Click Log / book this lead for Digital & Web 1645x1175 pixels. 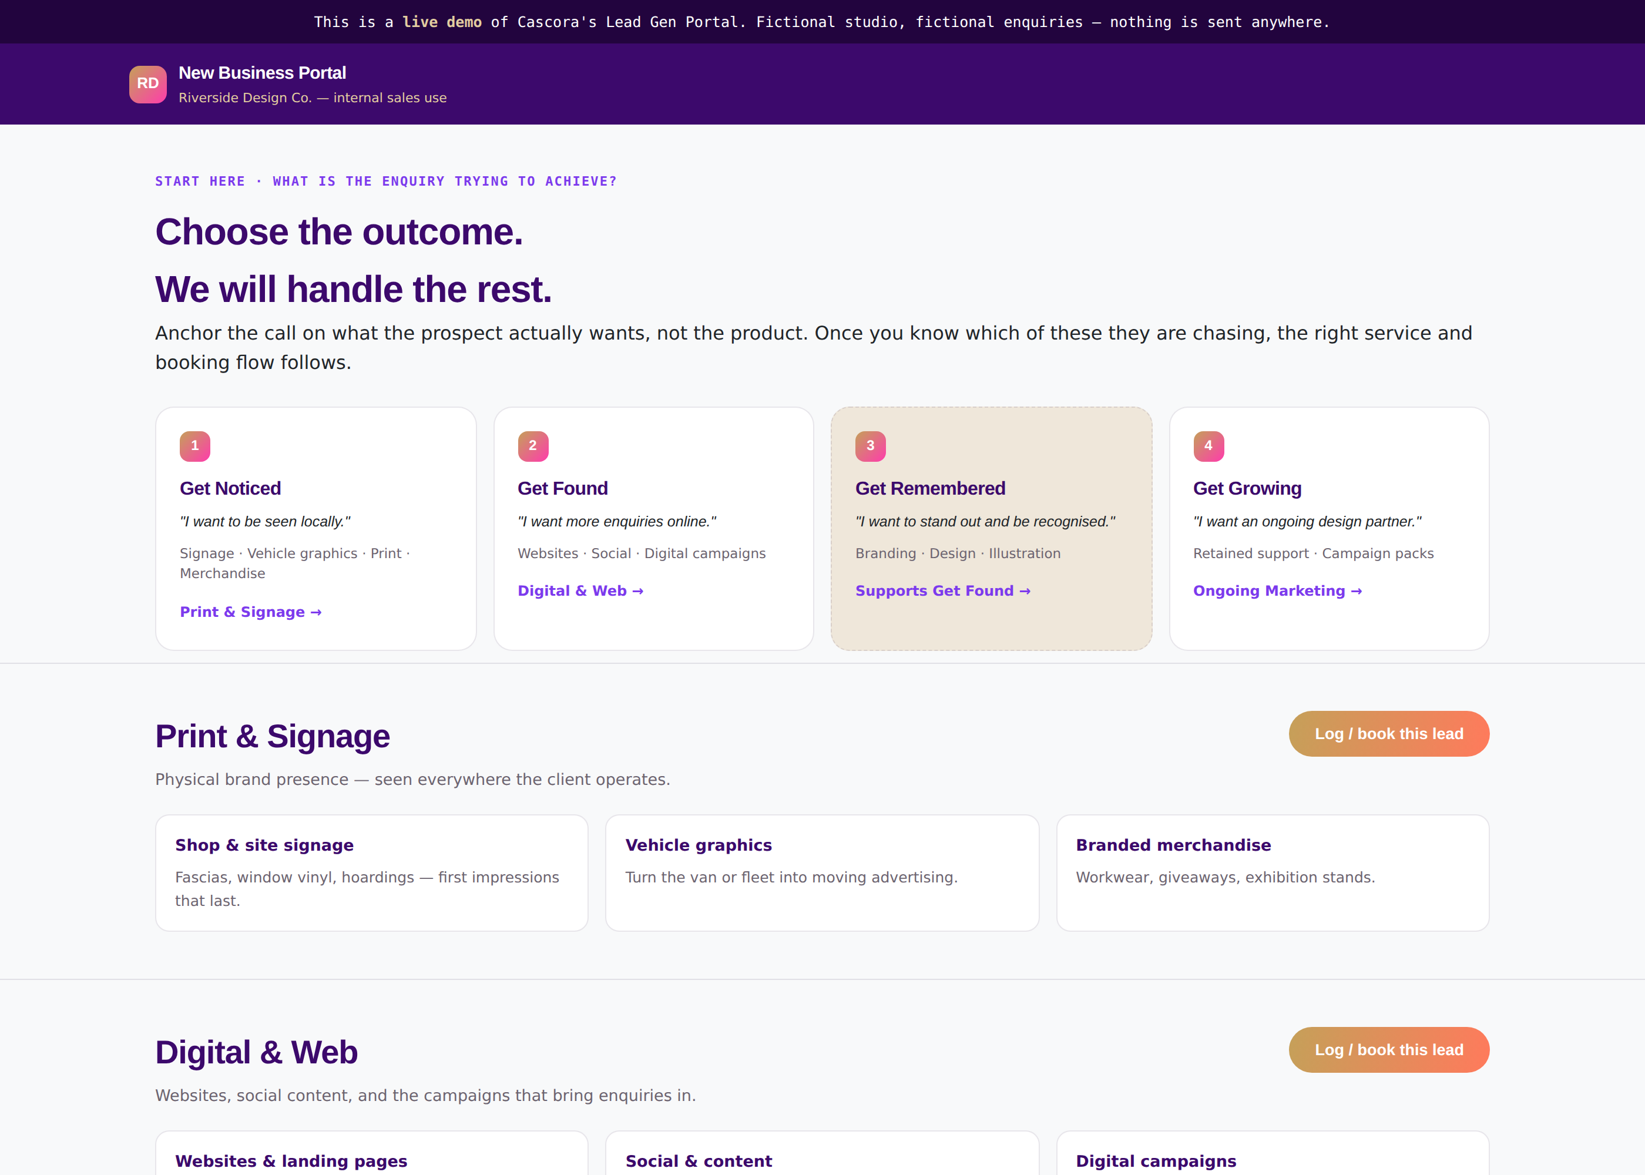[x=1389, y=1050]
